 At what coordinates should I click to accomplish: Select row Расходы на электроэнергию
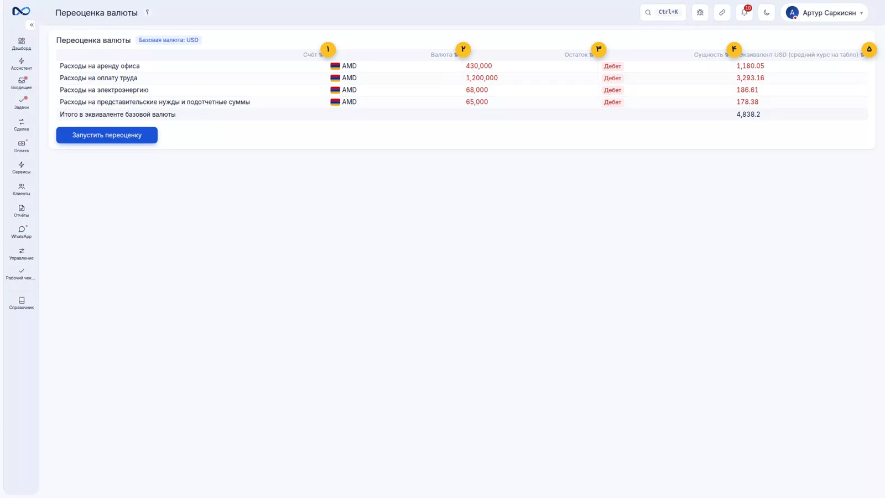(462, 90)
